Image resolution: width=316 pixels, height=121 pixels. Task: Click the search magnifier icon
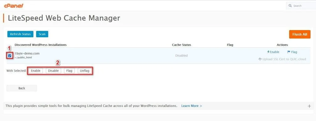290,6
